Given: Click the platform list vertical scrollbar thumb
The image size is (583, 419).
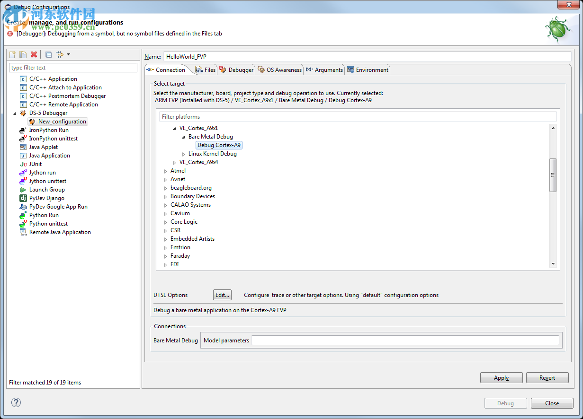Looking at the screenshot, I should tap(553, 175).
